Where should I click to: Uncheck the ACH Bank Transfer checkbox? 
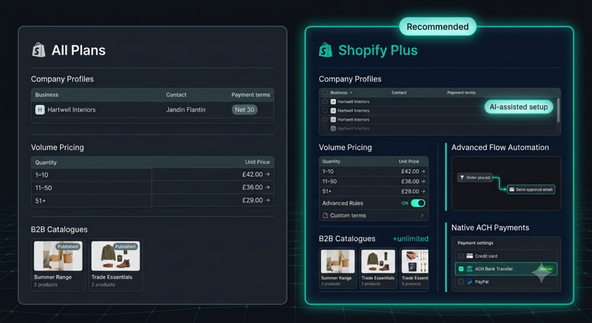coord(461,269)
